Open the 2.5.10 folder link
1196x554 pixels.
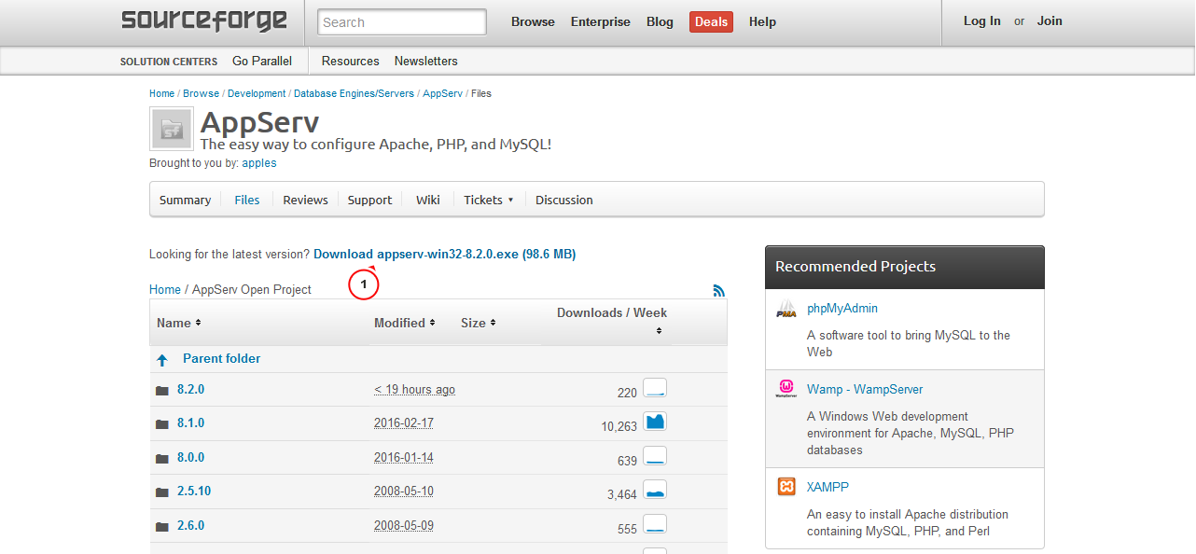click(194, 491)
